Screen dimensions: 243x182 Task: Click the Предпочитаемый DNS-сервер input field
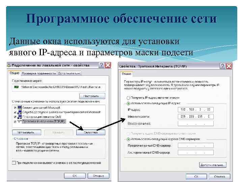click(195, 146)
